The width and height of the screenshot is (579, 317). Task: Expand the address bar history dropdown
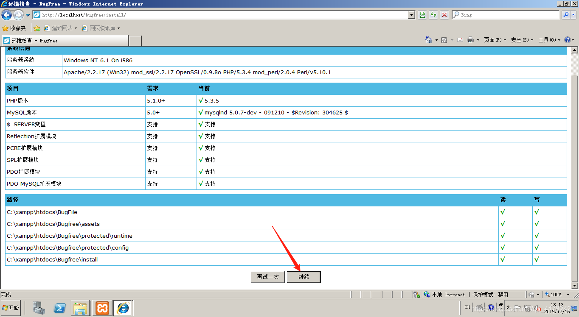(x=412, y=15)
